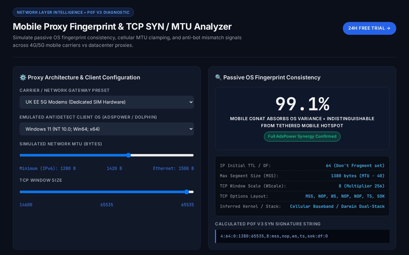The height and width of the screenshot is (255, 409).
Task: Open the Emulated Antidetect Client OS dropdown
Action: (x=107, y=129)
